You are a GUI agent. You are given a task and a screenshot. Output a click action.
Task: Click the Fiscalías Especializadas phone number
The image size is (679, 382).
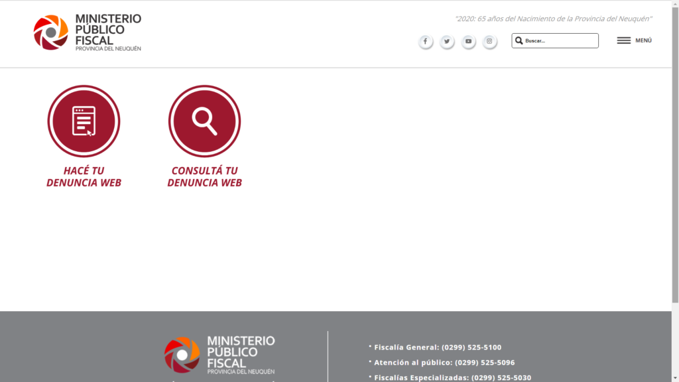(x=501, y=378)
